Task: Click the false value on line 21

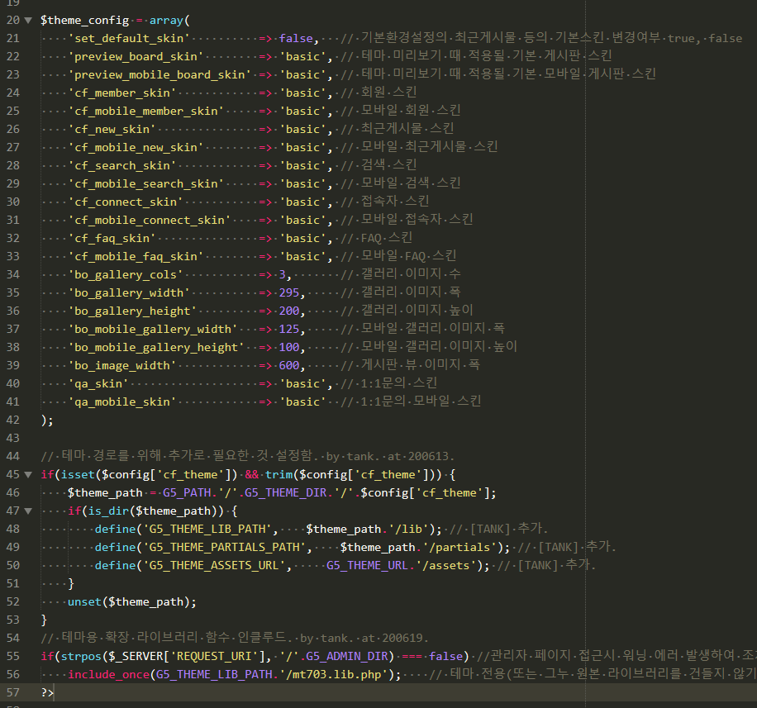Action: (x=296, y=38)
